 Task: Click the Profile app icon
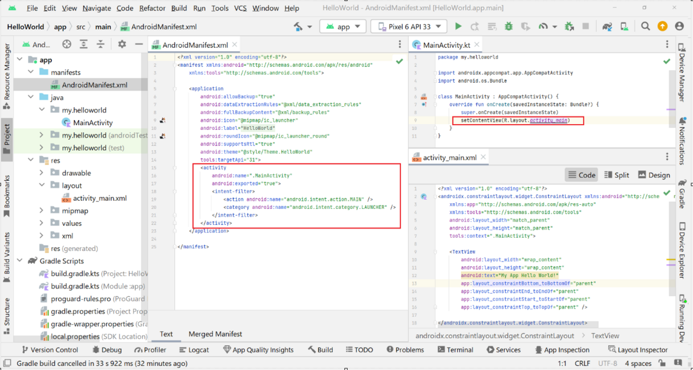542,27
